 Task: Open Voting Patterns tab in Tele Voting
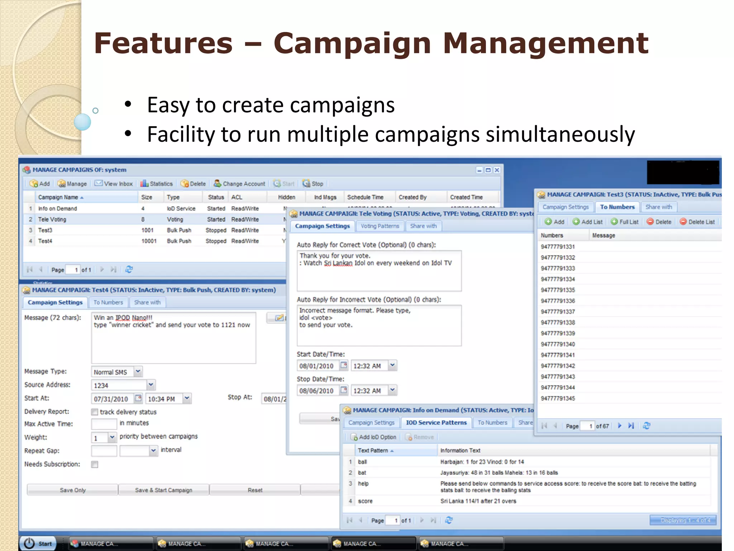coord(380,226)
